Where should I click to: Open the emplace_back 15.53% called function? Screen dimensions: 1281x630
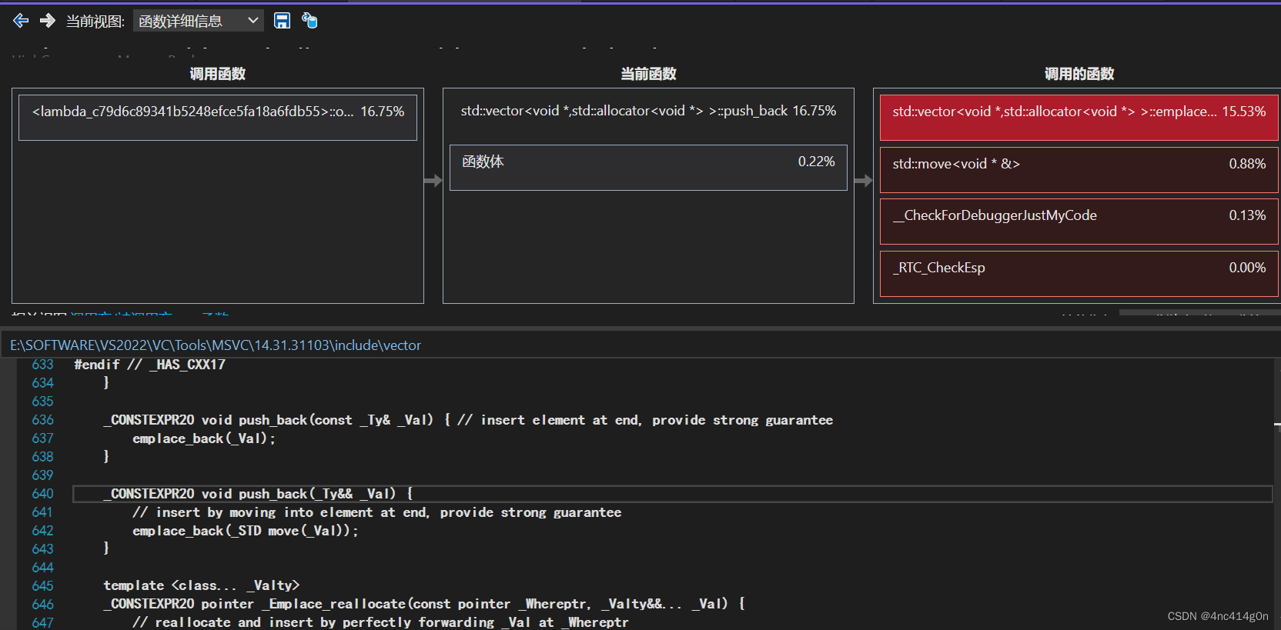pos(1079,118)
